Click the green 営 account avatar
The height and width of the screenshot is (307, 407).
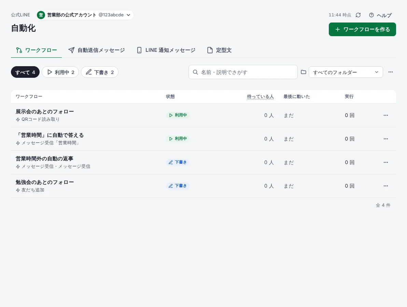[x=41, y=15]
